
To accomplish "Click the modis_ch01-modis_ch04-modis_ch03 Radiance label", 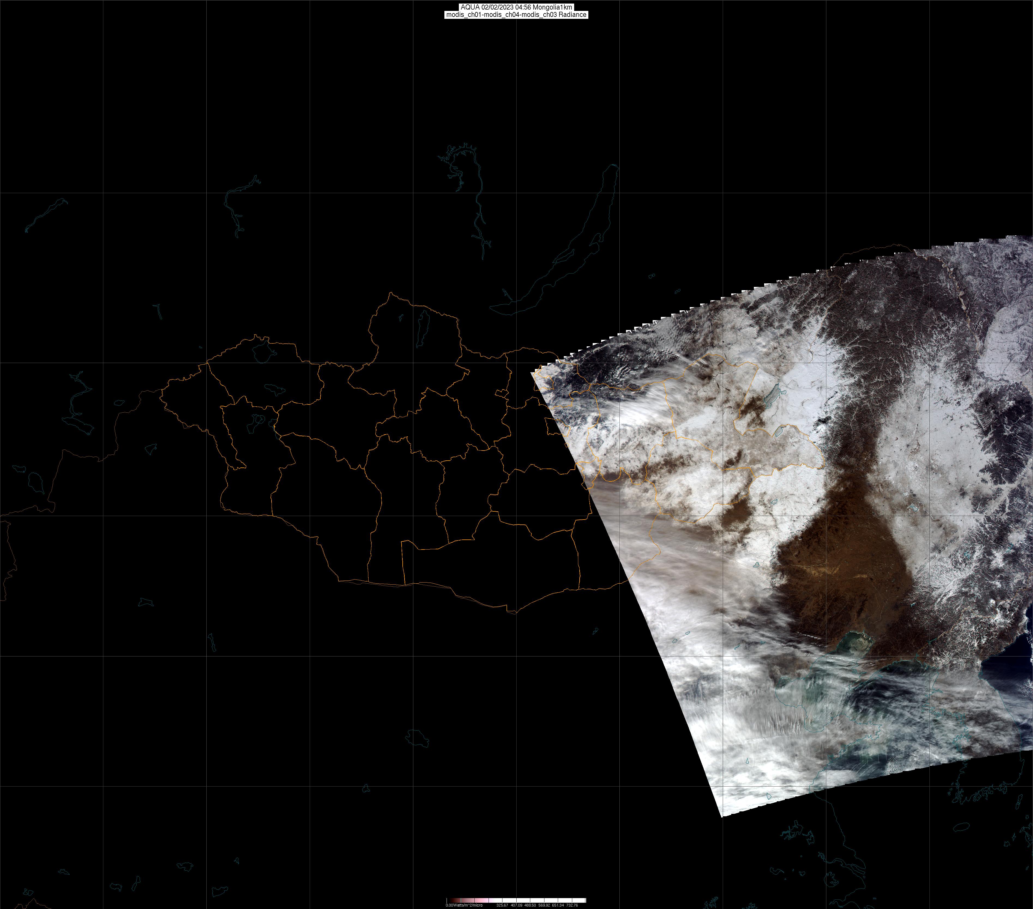I will tap(516, 15).
